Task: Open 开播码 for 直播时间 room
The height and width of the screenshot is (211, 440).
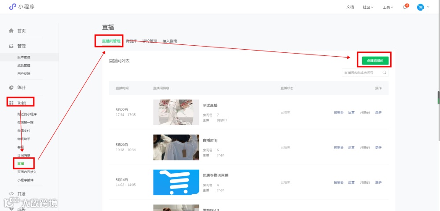Action: click(365, 147)
